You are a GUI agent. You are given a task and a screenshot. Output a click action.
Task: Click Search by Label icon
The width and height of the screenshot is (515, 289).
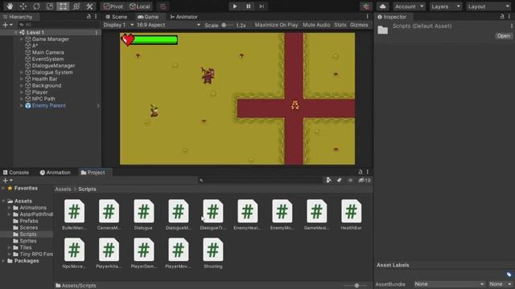pos(340,180)
